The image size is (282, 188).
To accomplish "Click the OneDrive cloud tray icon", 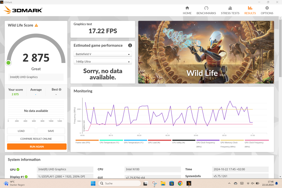I will pyautogui.click(x=236, y=183).
